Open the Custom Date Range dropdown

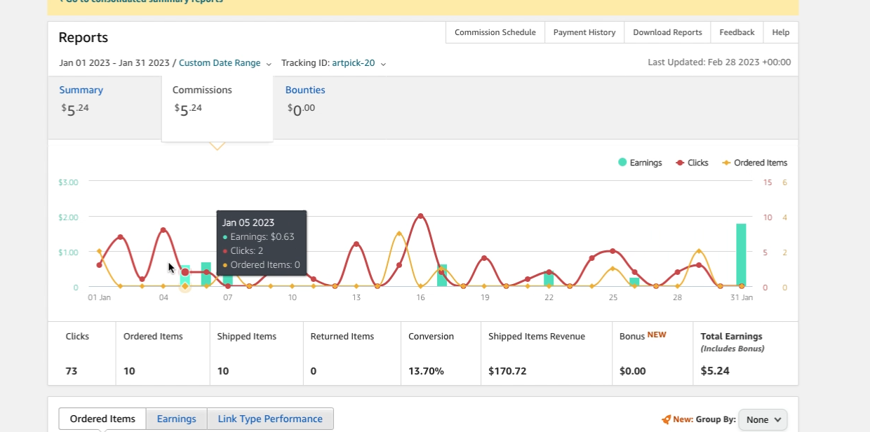click(x=225, y=63)
